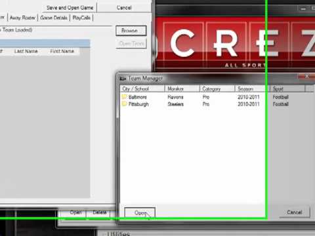Sort roster by First Name column
The height and width of the screenshot is (236, 315).
(x=62, y=51)
